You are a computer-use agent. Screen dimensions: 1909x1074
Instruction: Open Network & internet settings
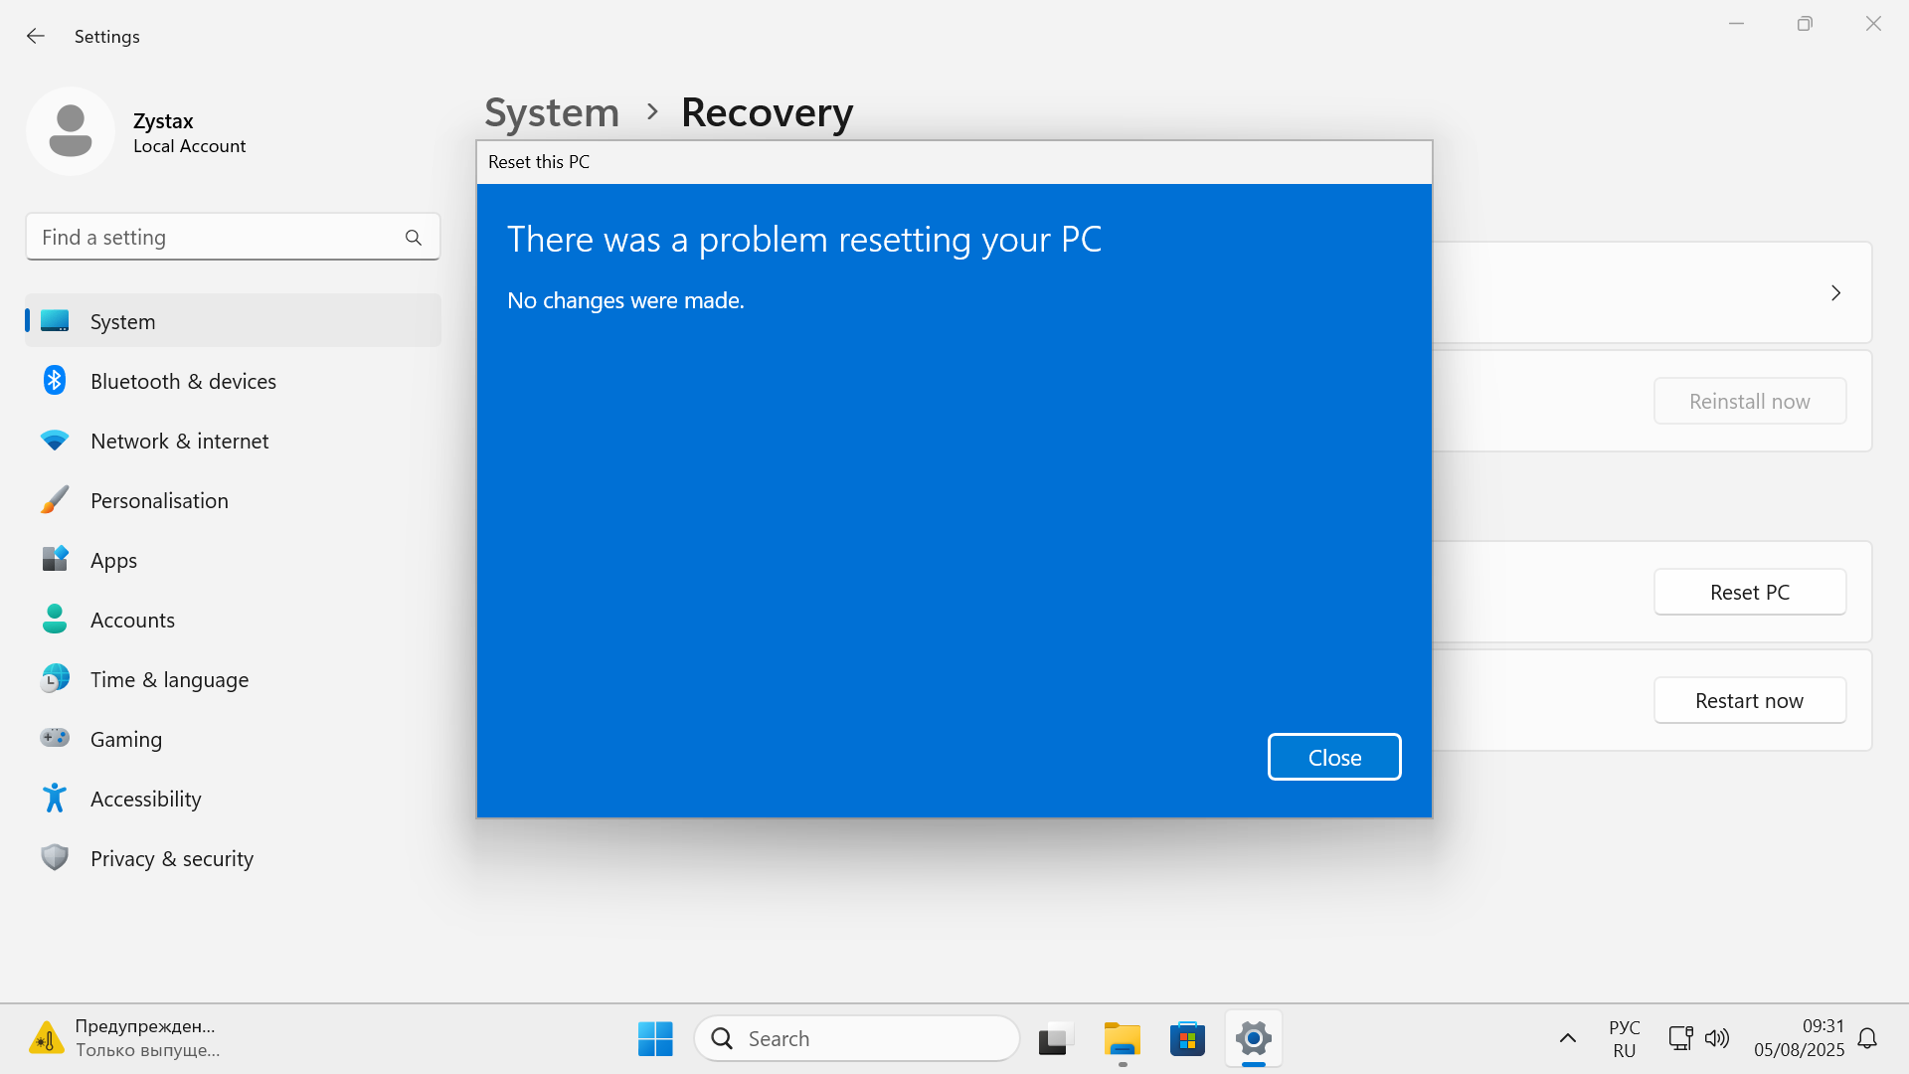pos(179,442)
